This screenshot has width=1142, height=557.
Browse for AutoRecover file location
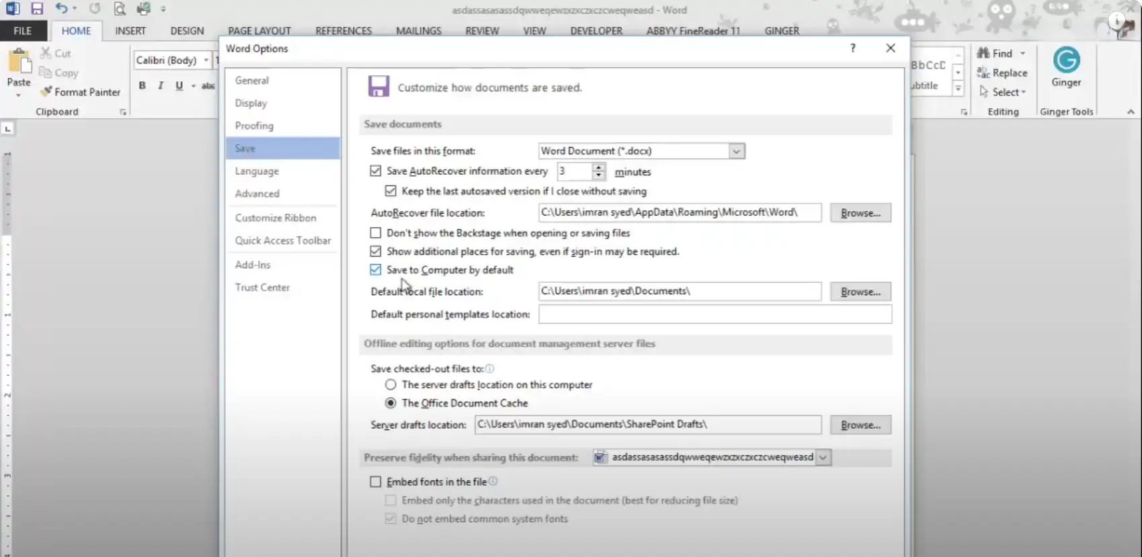click(x=860, y=213)
